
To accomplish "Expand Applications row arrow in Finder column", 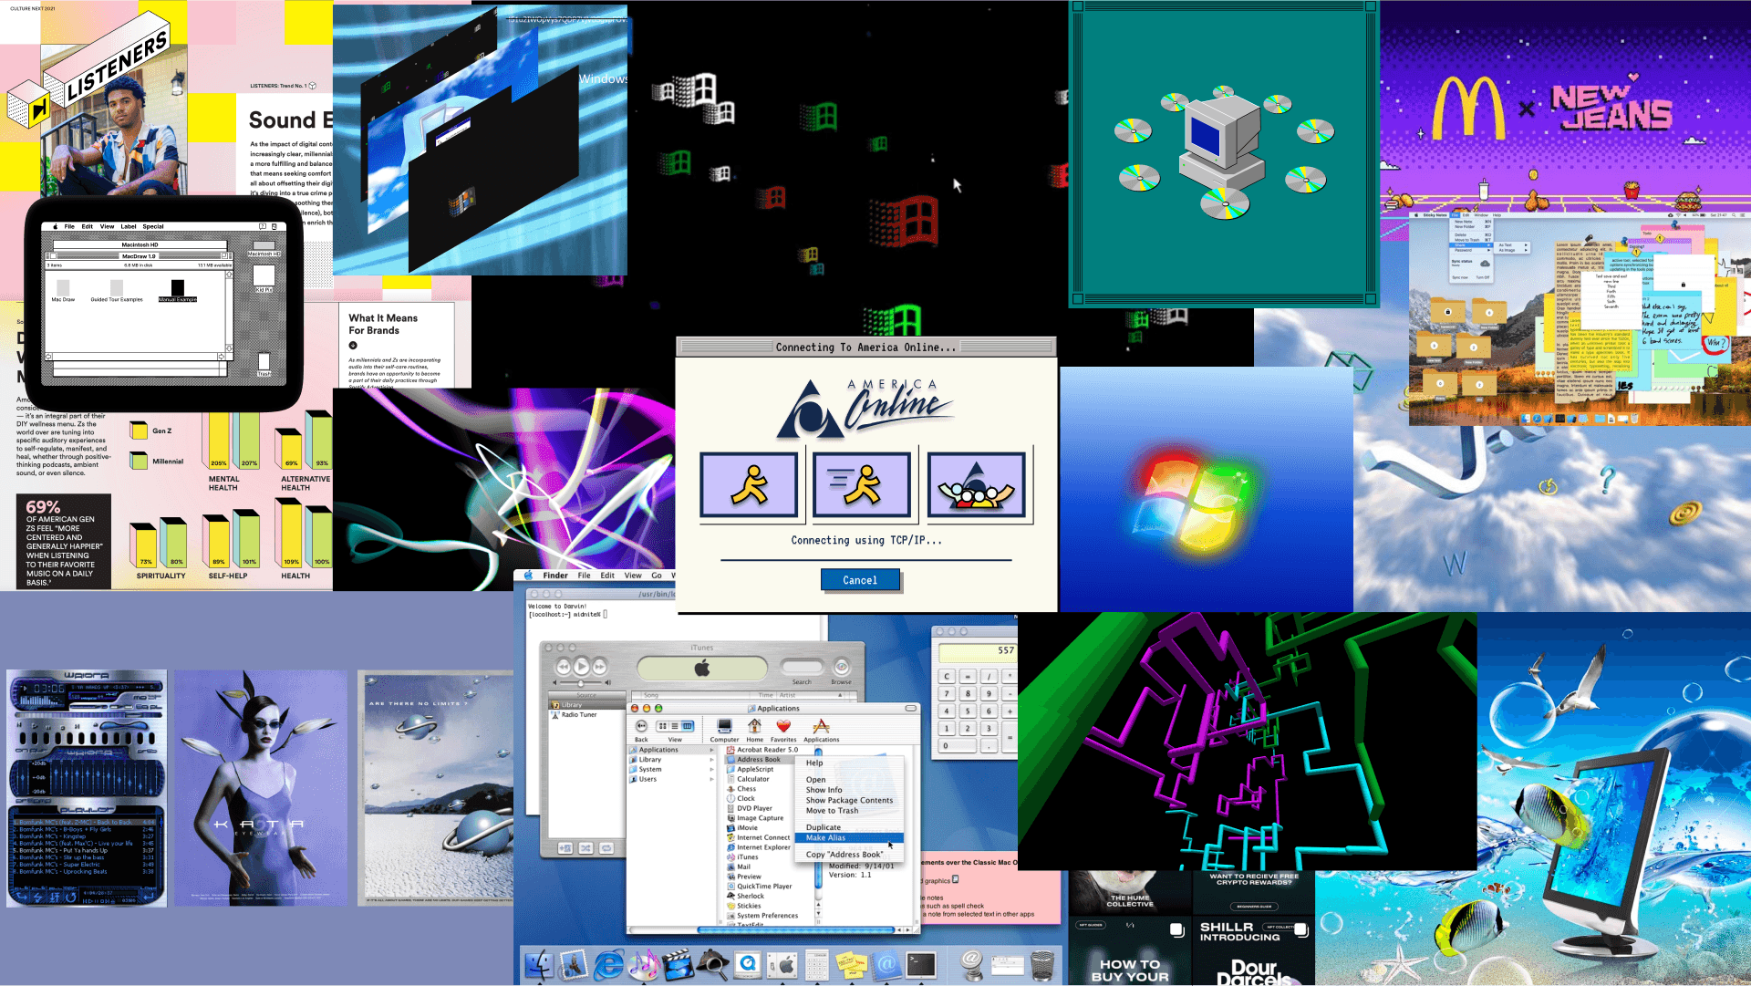I will [711, 750].
